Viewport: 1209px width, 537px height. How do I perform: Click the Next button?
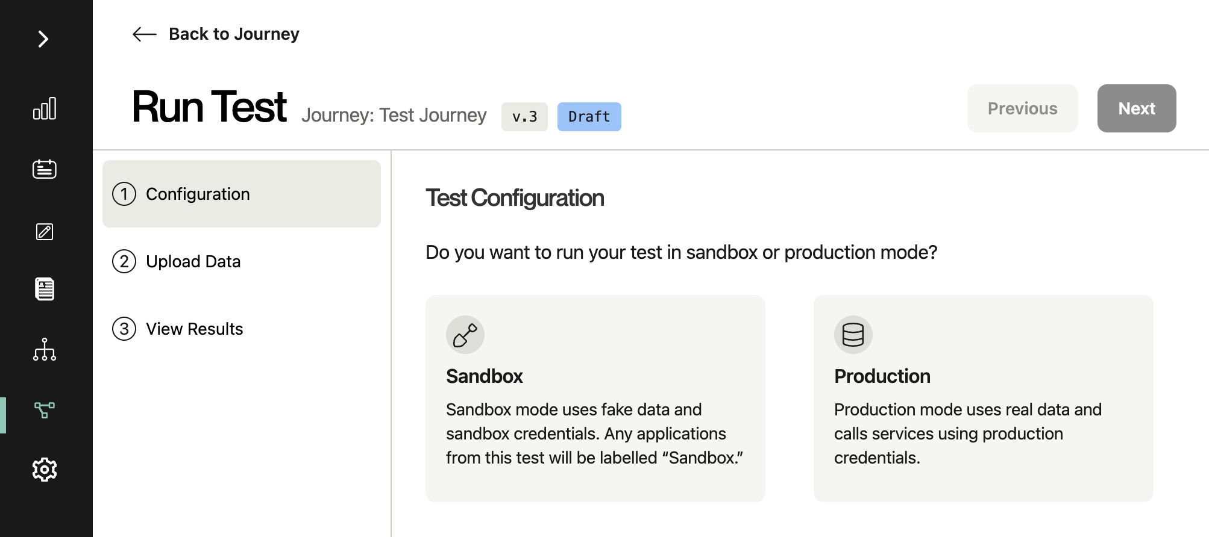pos(1137,108)
